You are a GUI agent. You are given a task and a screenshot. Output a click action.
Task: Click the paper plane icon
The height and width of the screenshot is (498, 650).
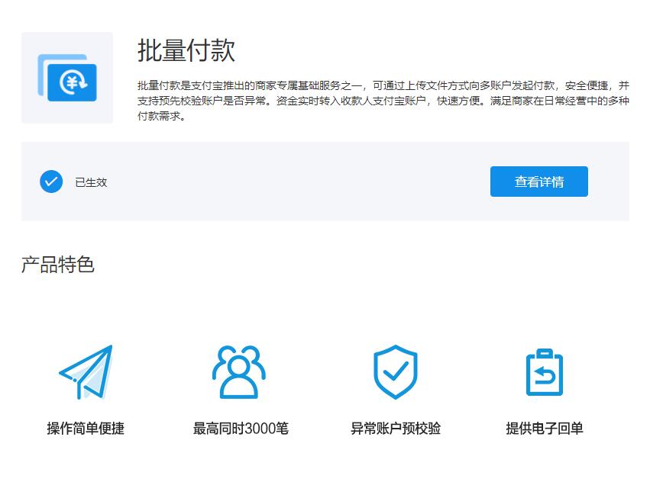pos(86,371)
